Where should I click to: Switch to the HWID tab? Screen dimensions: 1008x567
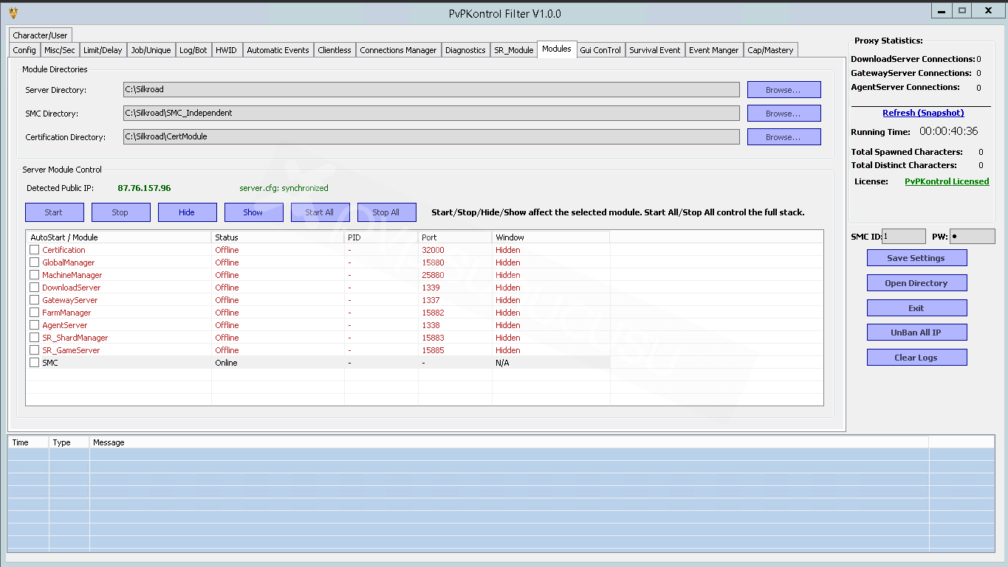226,50
